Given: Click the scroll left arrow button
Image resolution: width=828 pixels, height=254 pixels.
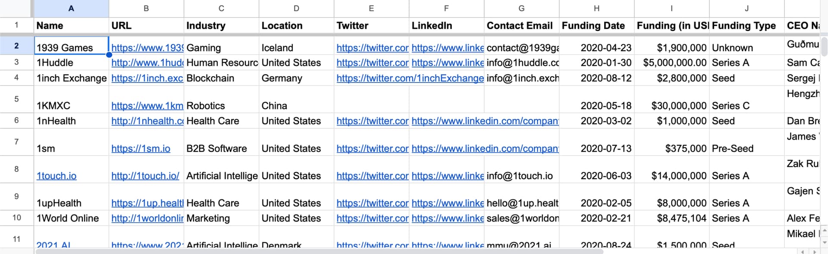Looking at the screenshot, I should 803,251.
